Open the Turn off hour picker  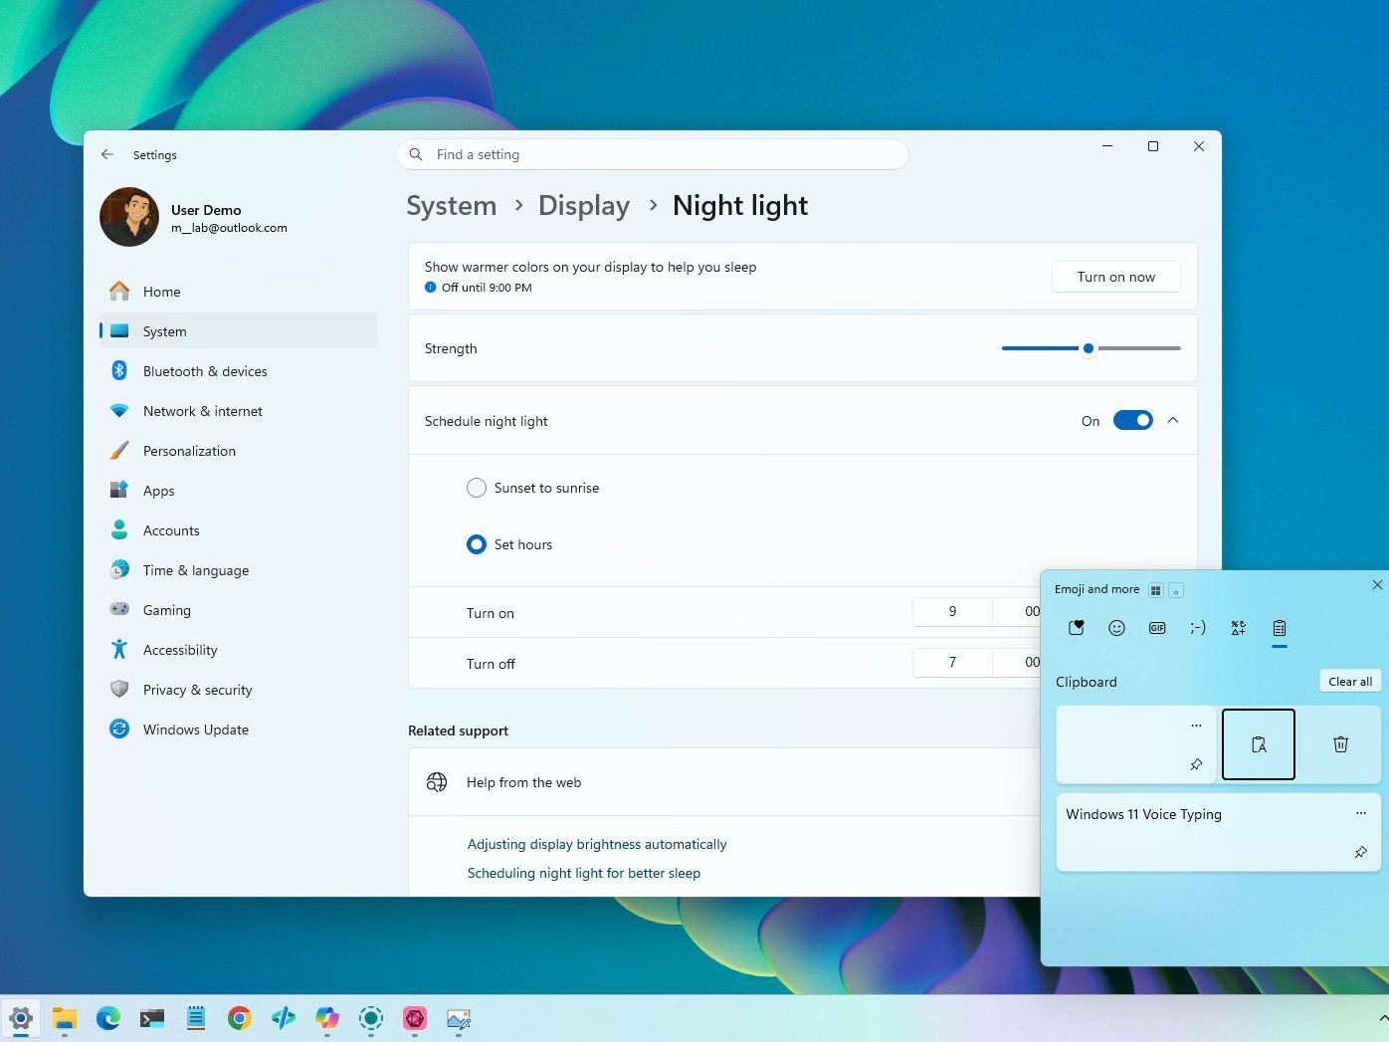click(x=952, y=663)
